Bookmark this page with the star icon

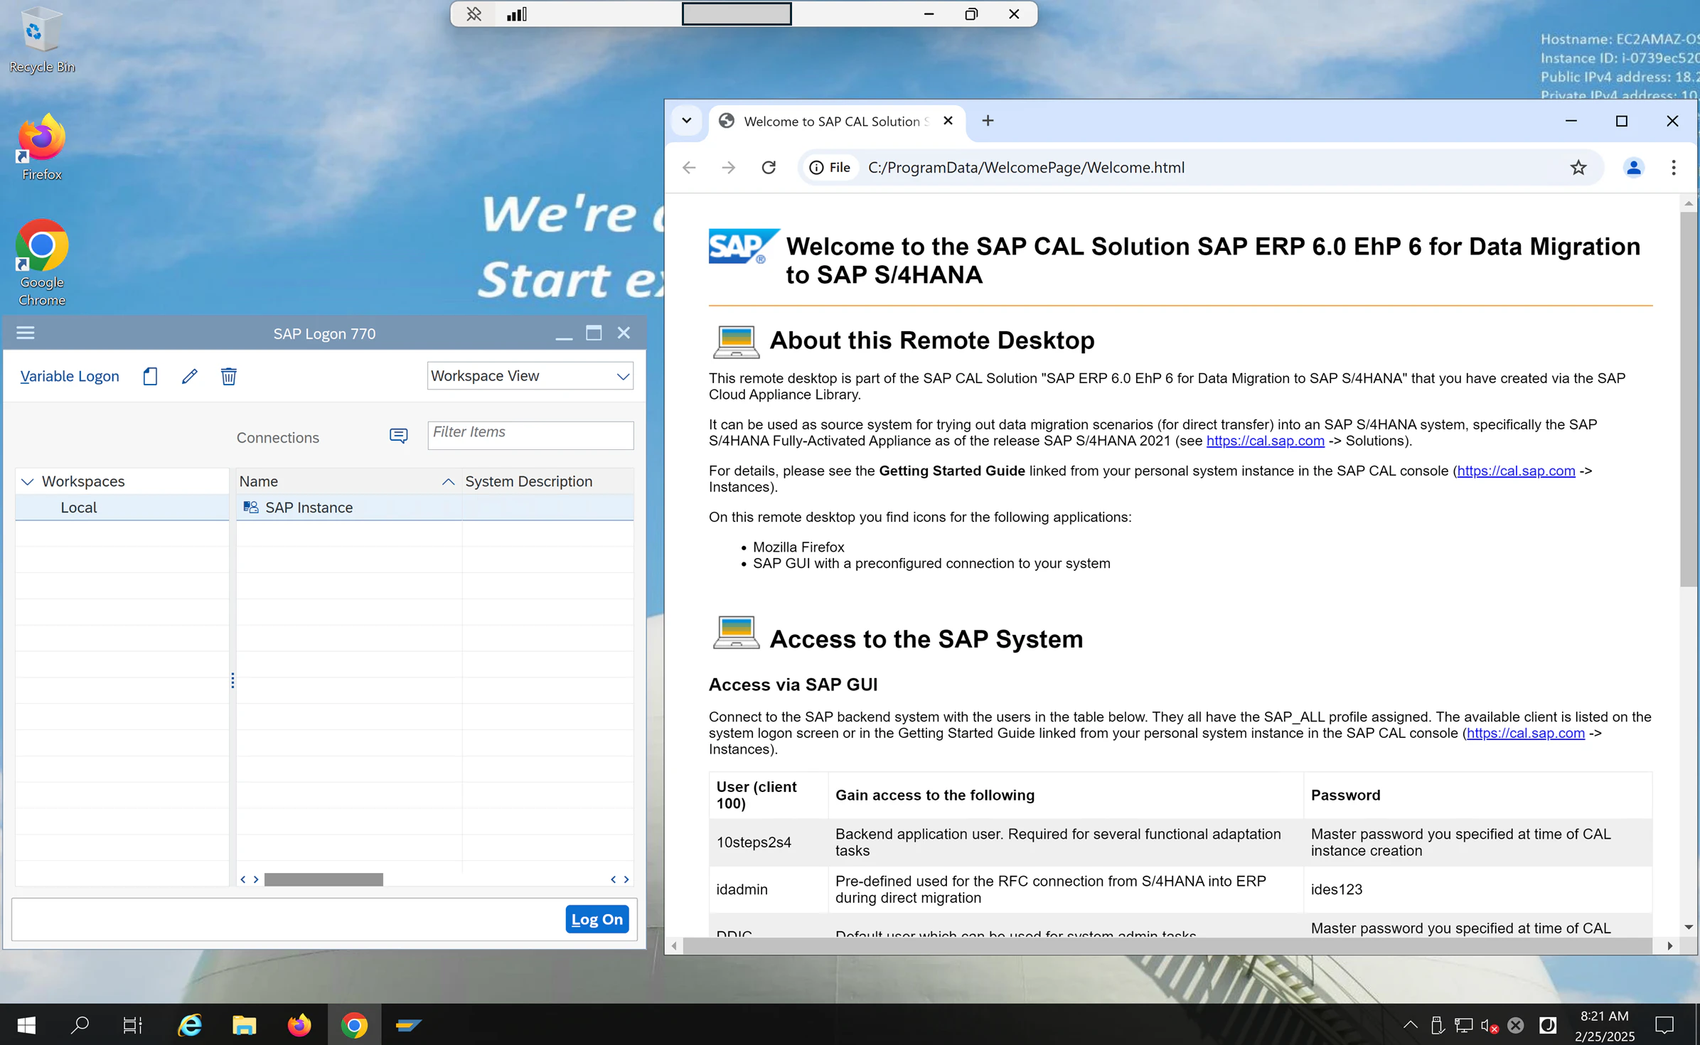click(x=1578, y=168)
